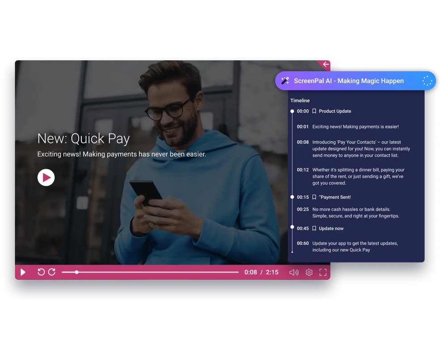Click ScreenPal AI - Making Magic Happen banner
Screen dimensions: 447x352
pos(349,81)
